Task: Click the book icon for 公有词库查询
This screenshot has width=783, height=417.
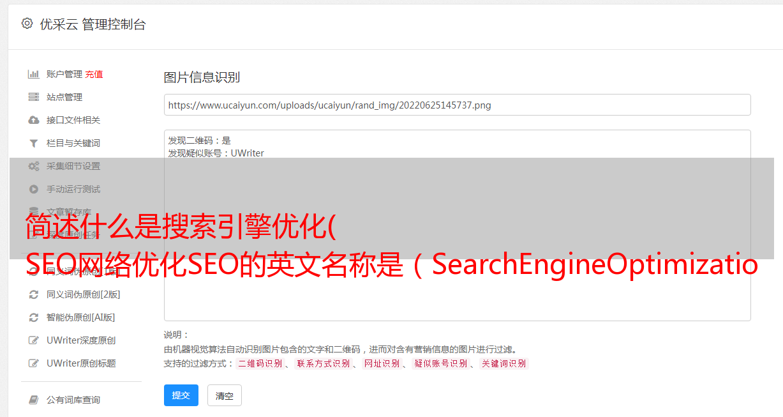Action: pyautogui.click(x=34, y=400)
